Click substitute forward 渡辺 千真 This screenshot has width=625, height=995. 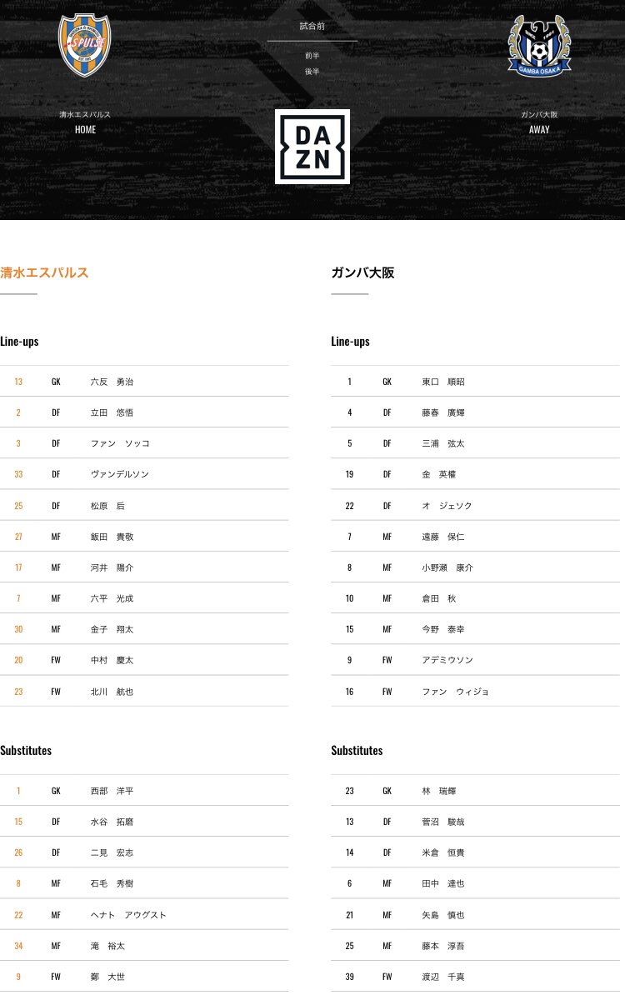[442, 977]
